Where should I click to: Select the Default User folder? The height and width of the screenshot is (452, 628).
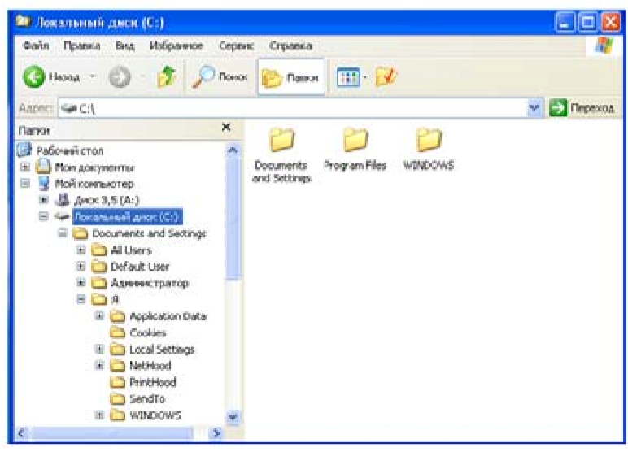[x=140, y=266]
